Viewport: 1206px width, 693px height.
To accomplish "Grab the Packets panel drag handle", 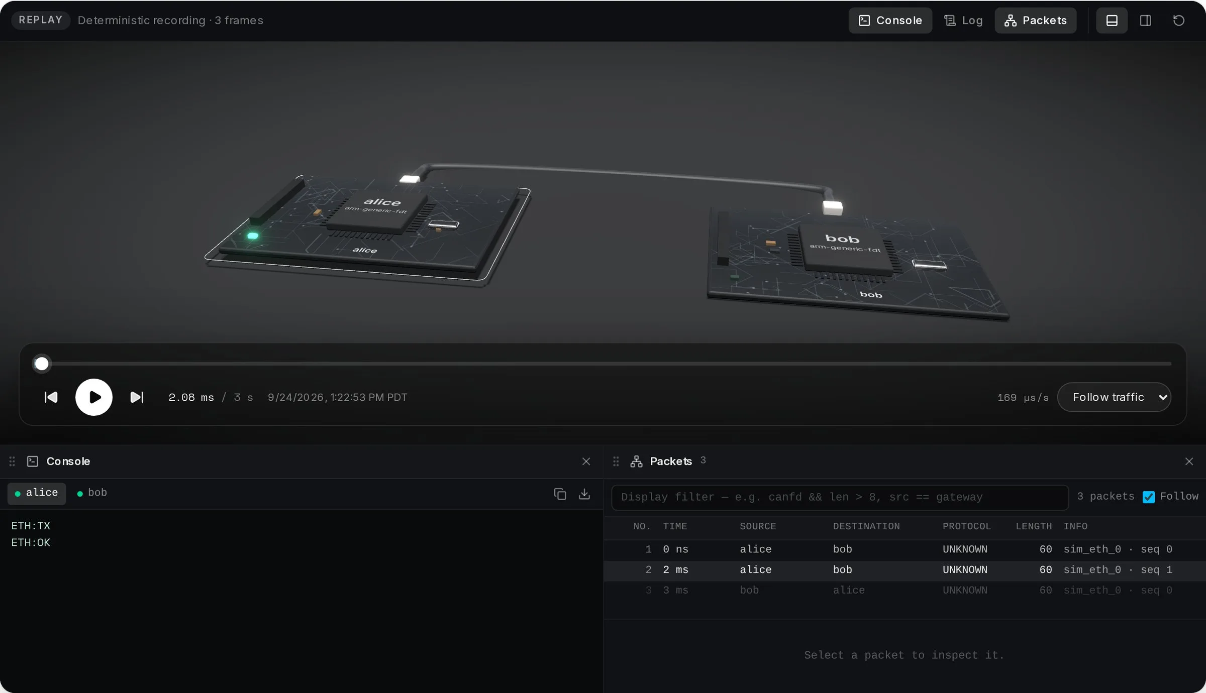I will click(x=616, y=461).
